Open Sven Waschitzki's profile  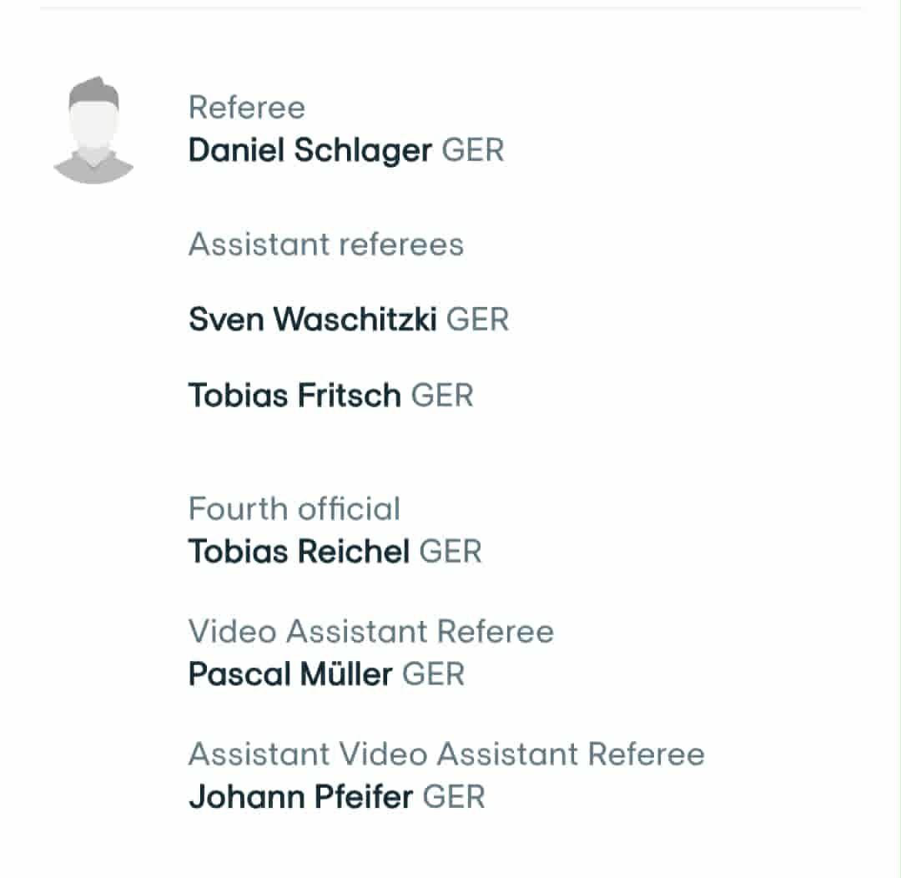pos(312,319)
